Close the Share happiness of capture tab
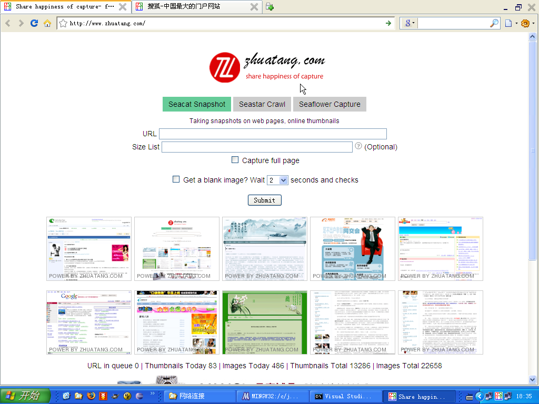 coord(122,6)
